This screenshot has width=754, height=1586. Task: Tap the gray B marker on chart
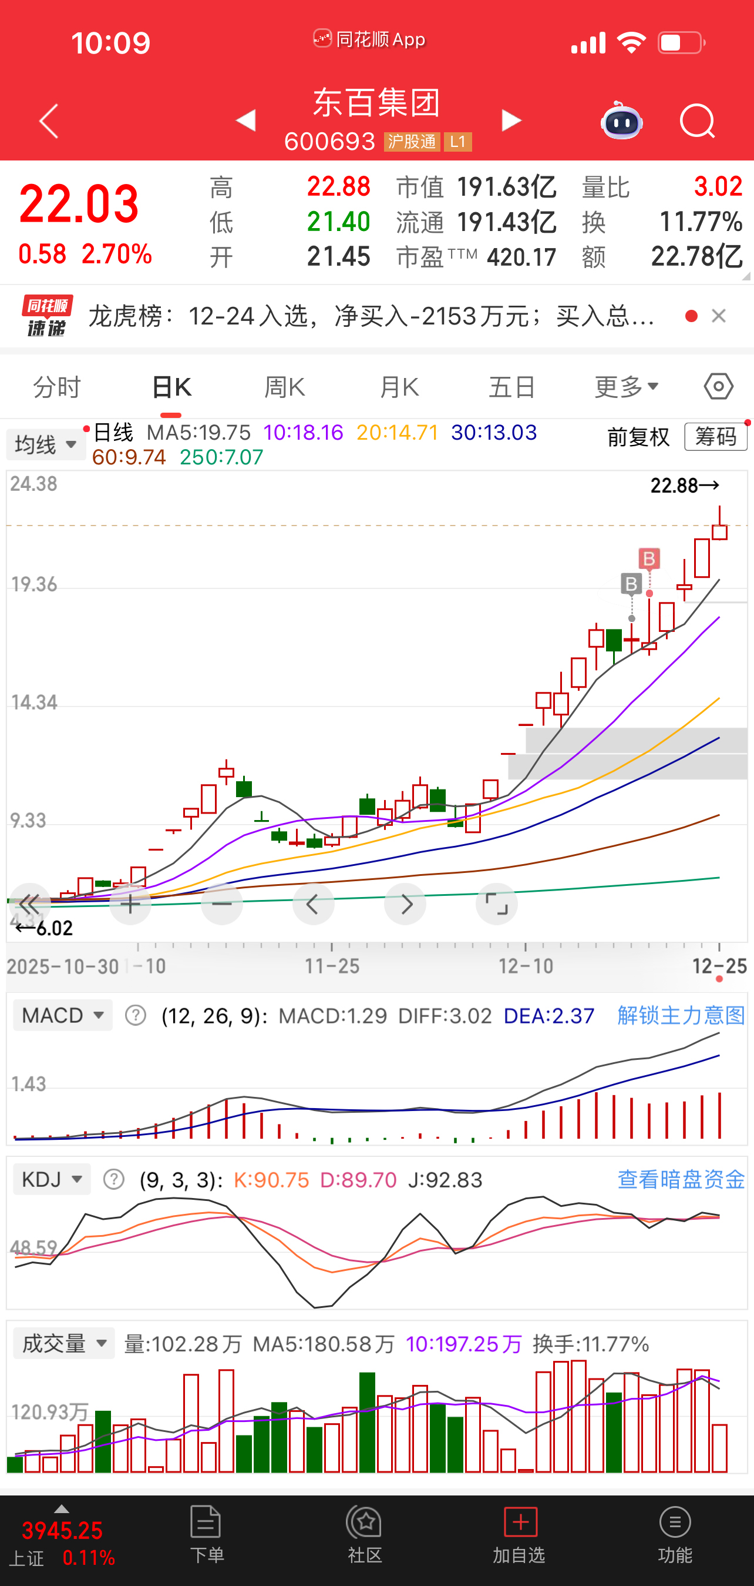(x=631, y=584)
